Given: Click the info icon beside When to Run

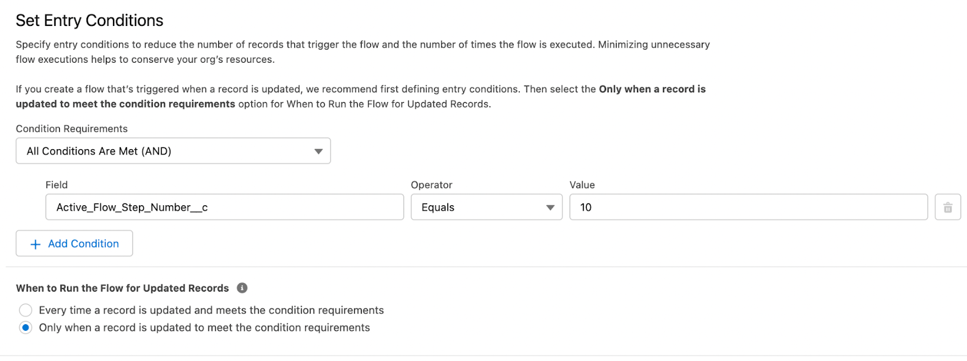Looking at the screenshot, I should (242, 288).
